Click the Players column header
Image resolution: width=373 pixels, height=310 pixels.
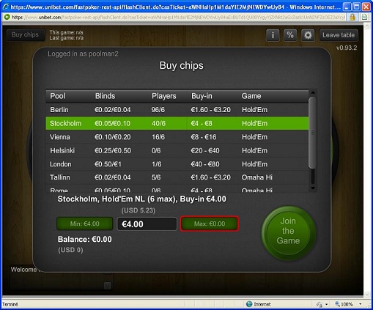click(x=164, y=96)
